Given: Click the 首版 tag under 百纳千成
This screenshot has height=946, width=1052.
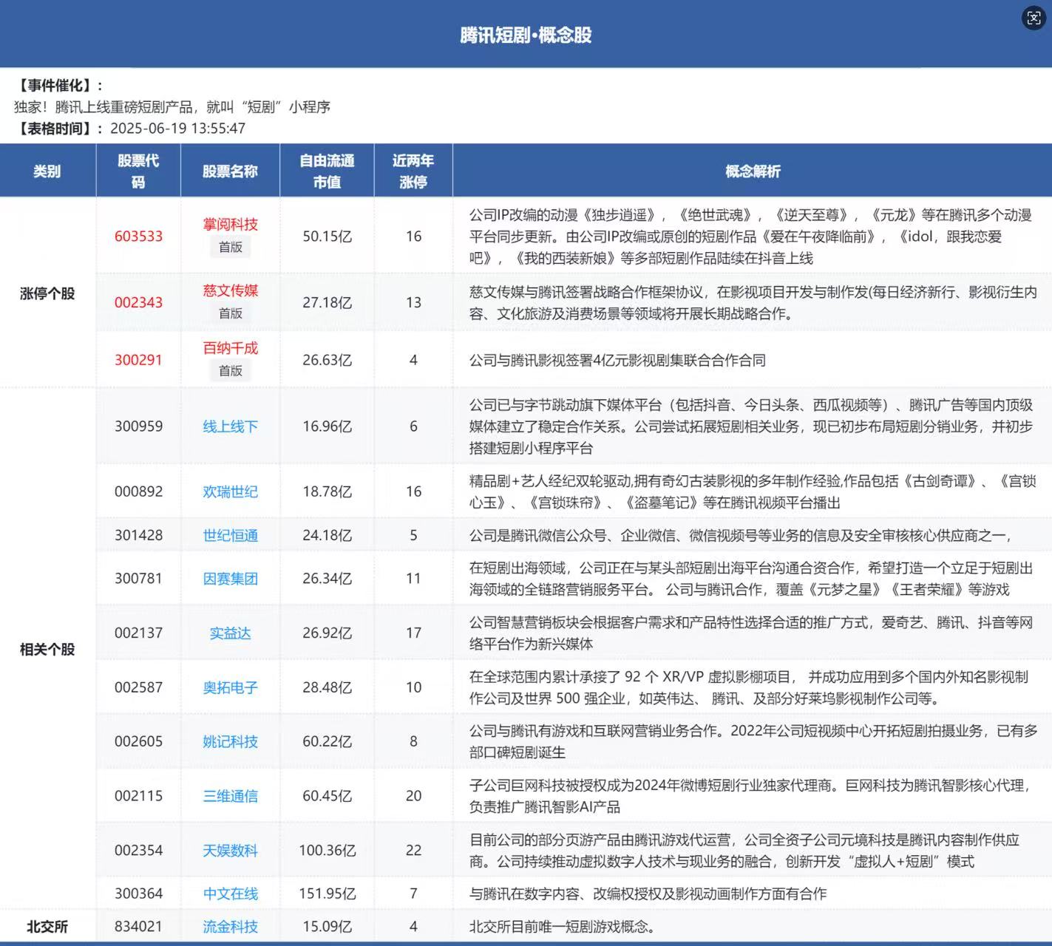Looking at the screenshot, I should click(x=230, y=370).
